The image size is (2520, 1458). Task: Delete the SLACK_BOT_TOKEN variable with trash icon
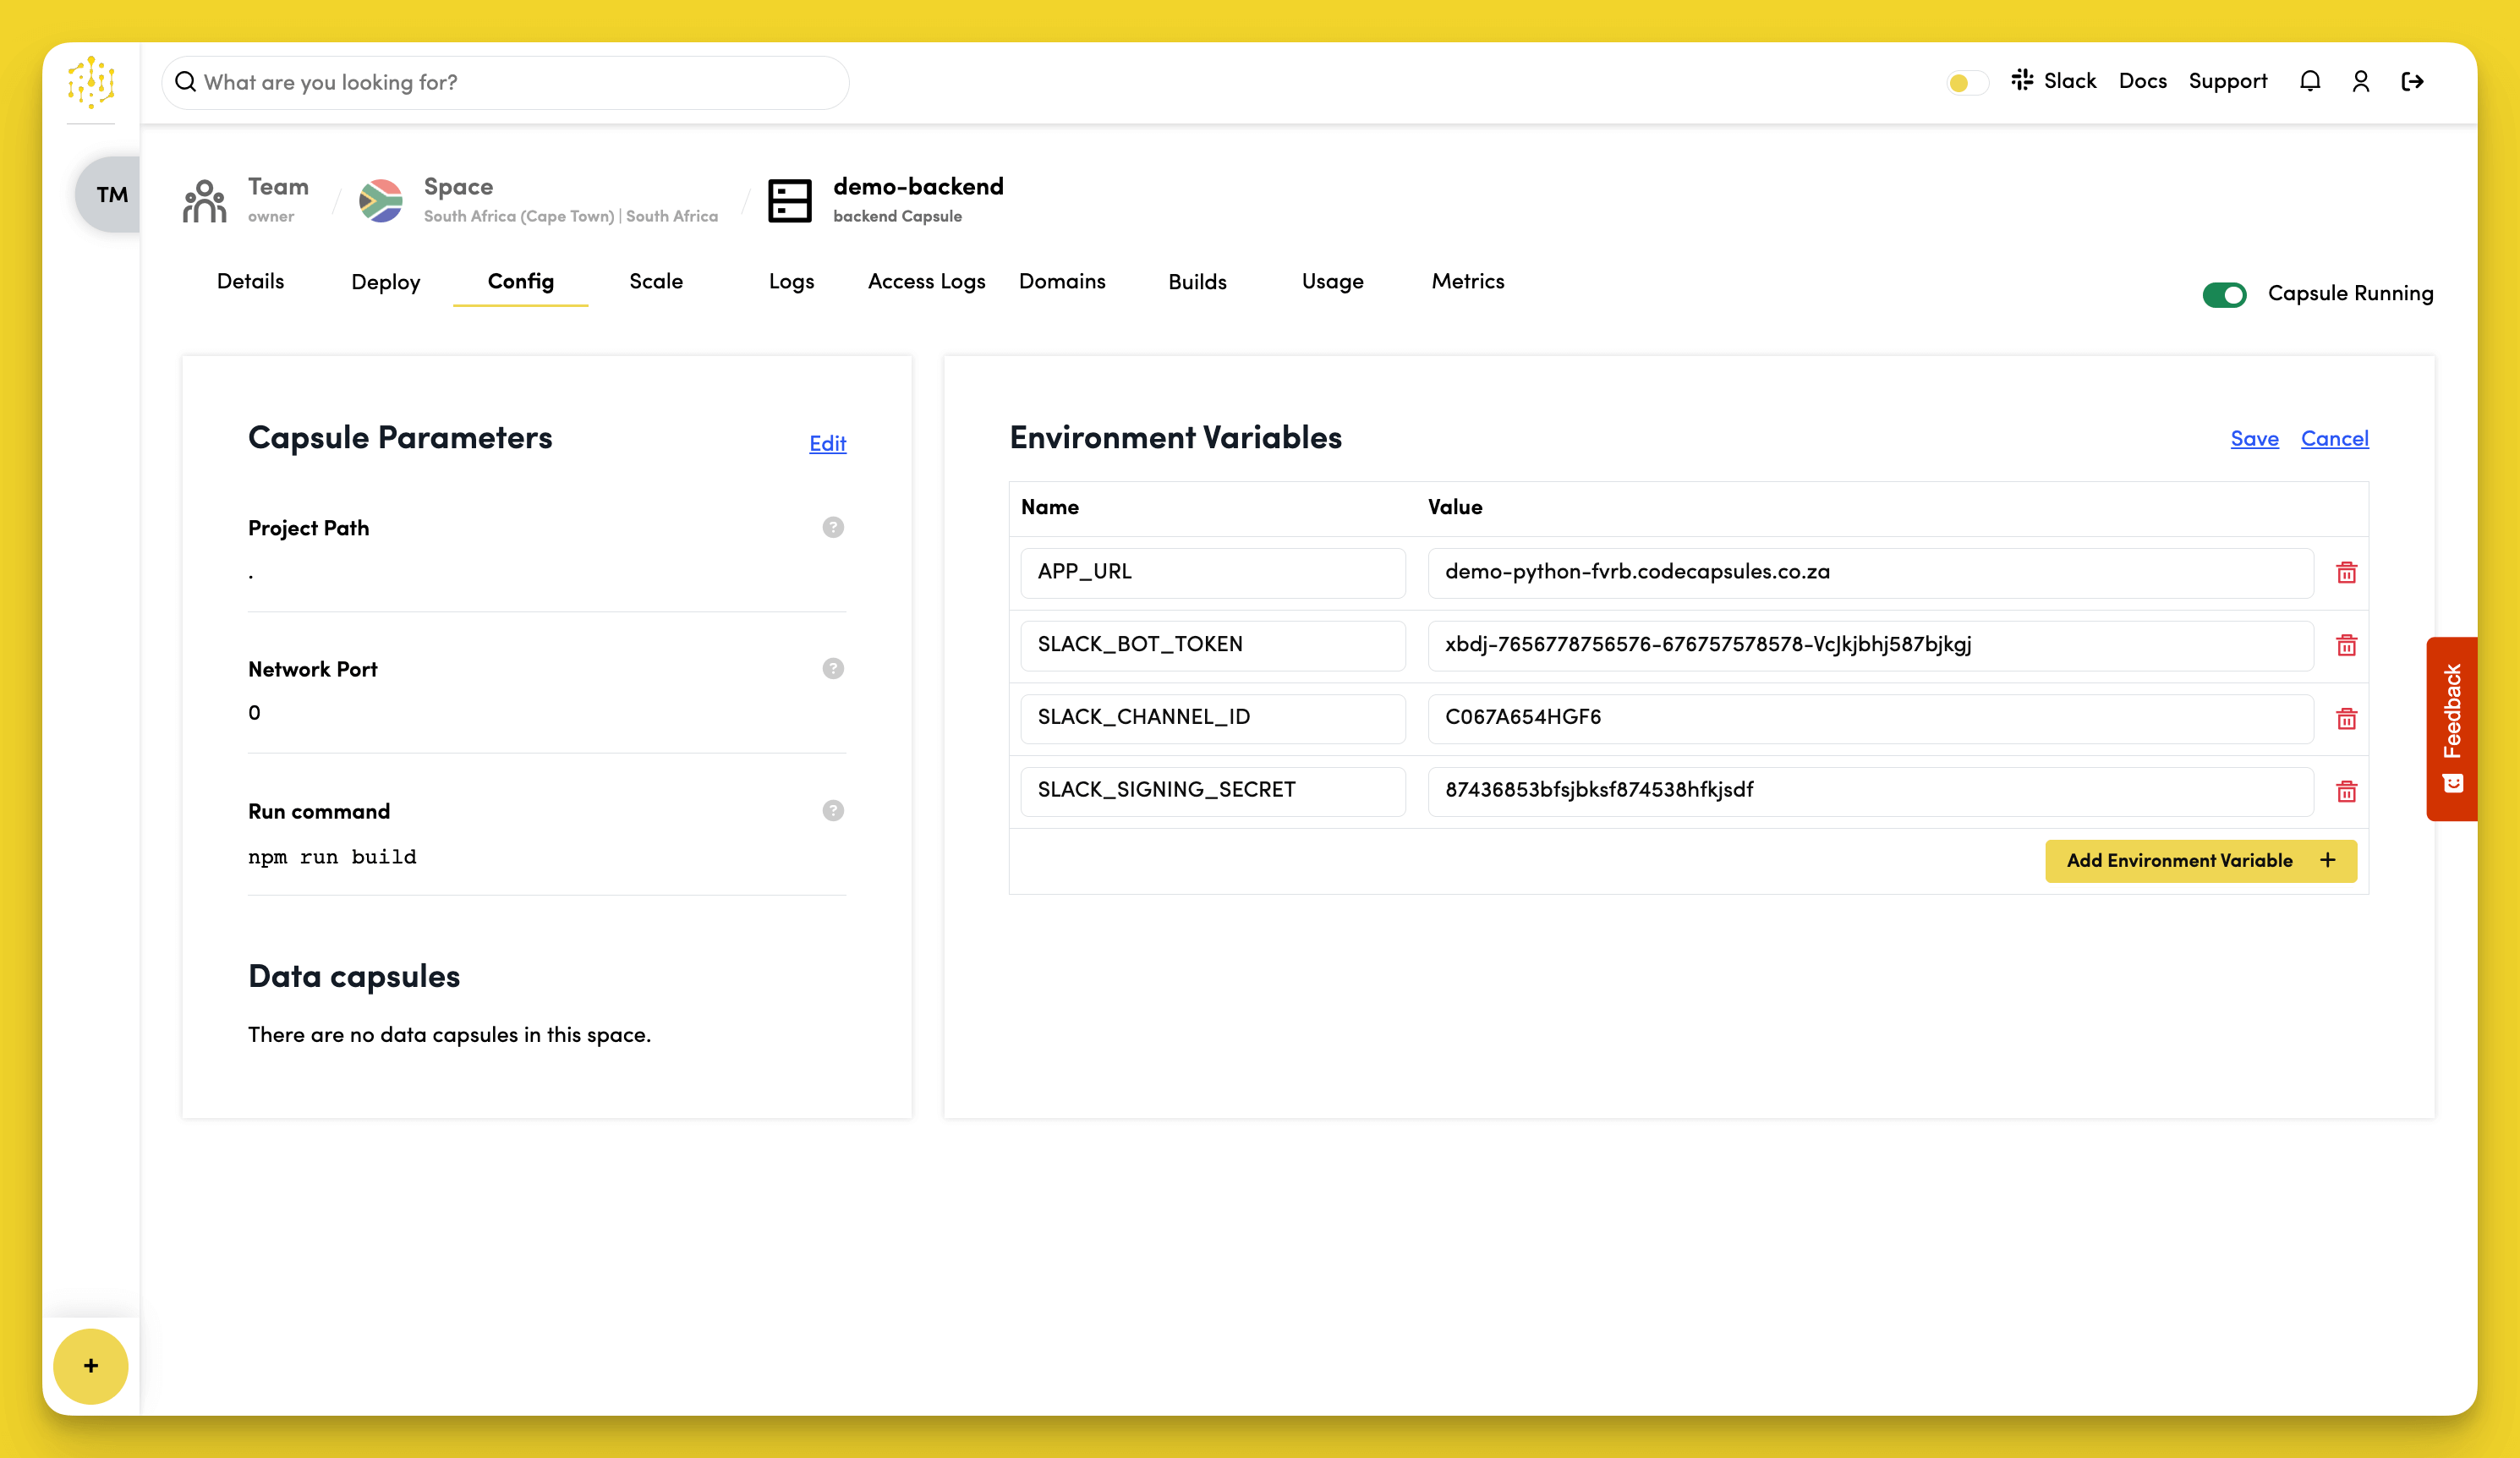click(2346, 645)
